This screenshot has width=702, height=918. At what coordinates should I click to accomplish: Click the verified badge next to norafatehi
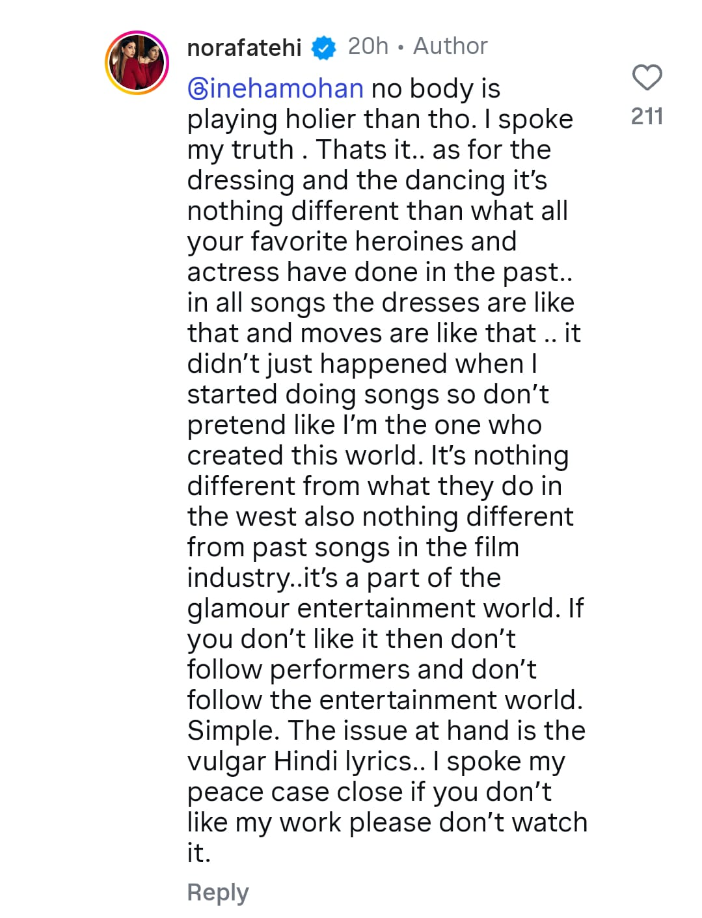pyautogui.click(x=323, y=46)
